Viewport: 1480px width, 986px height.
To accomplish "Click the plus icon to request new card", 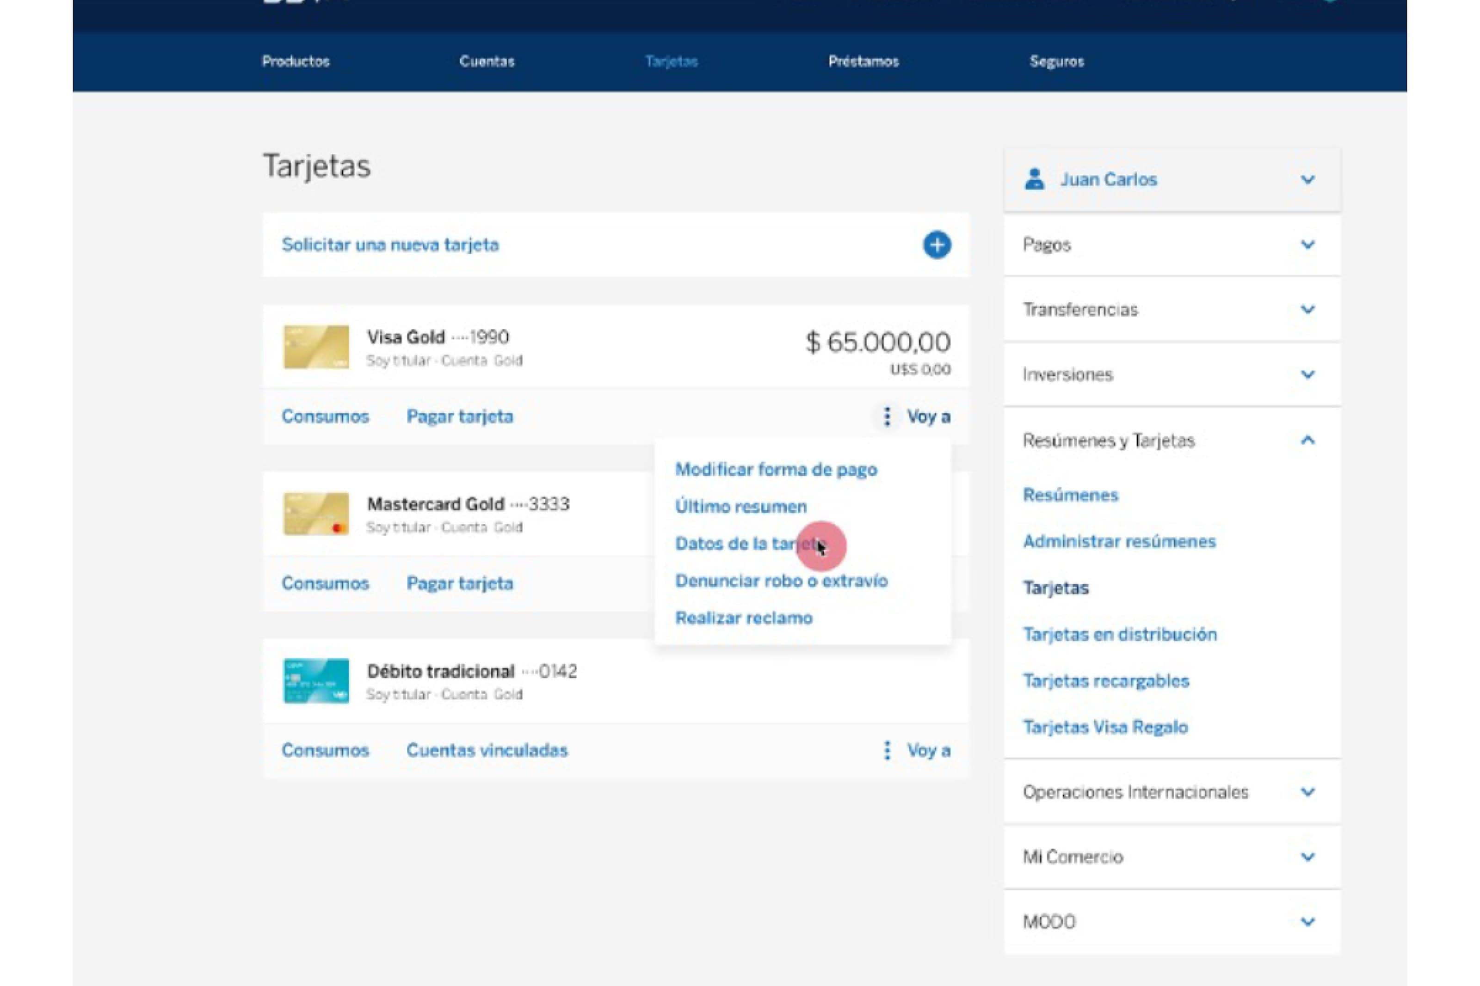I will (x=936, y=245).
